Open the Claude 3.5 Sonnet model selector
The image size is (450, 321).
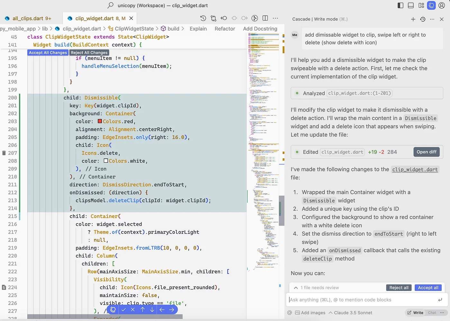[350, 313]
